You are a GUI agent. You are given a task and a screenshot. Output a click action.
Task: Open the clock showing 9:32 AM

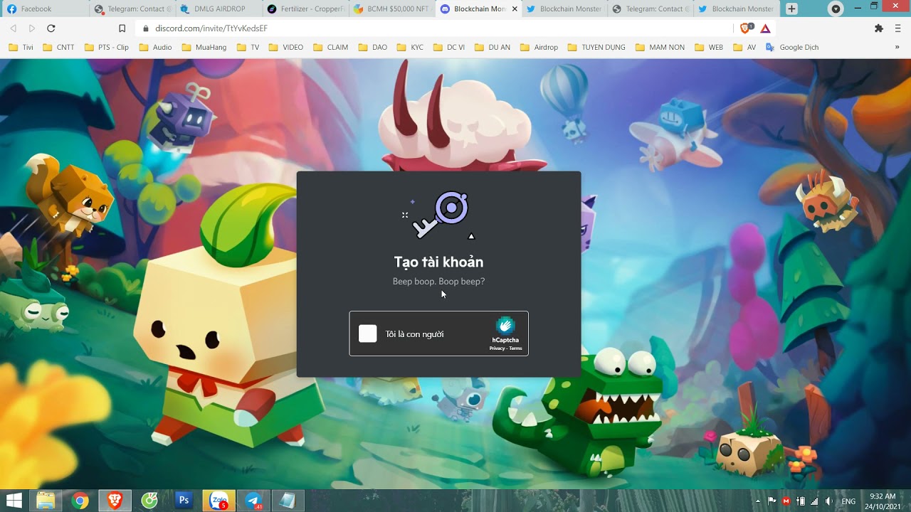(x=883, y=501)
